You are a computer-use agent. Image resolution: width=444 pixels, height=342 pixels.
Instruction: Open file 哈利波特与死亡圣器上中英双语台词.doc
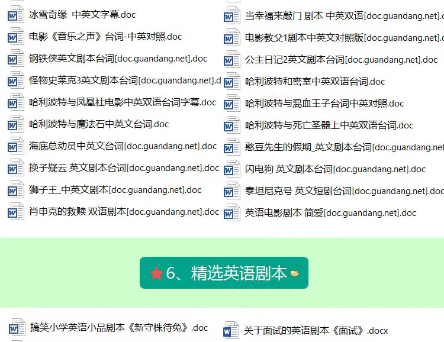click(329, 125)
